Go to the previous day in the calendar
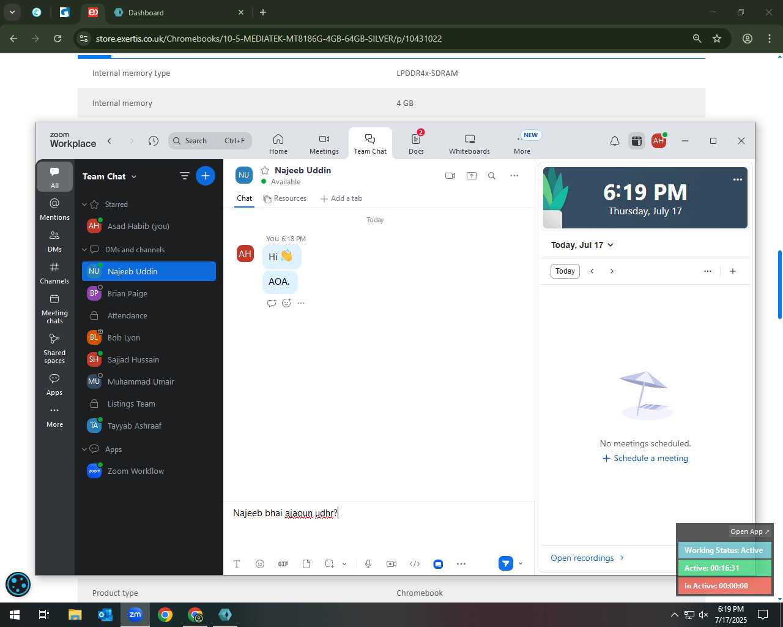Viewport: 783px width, 627px height. pyautogui.click(x=592, y=271)
